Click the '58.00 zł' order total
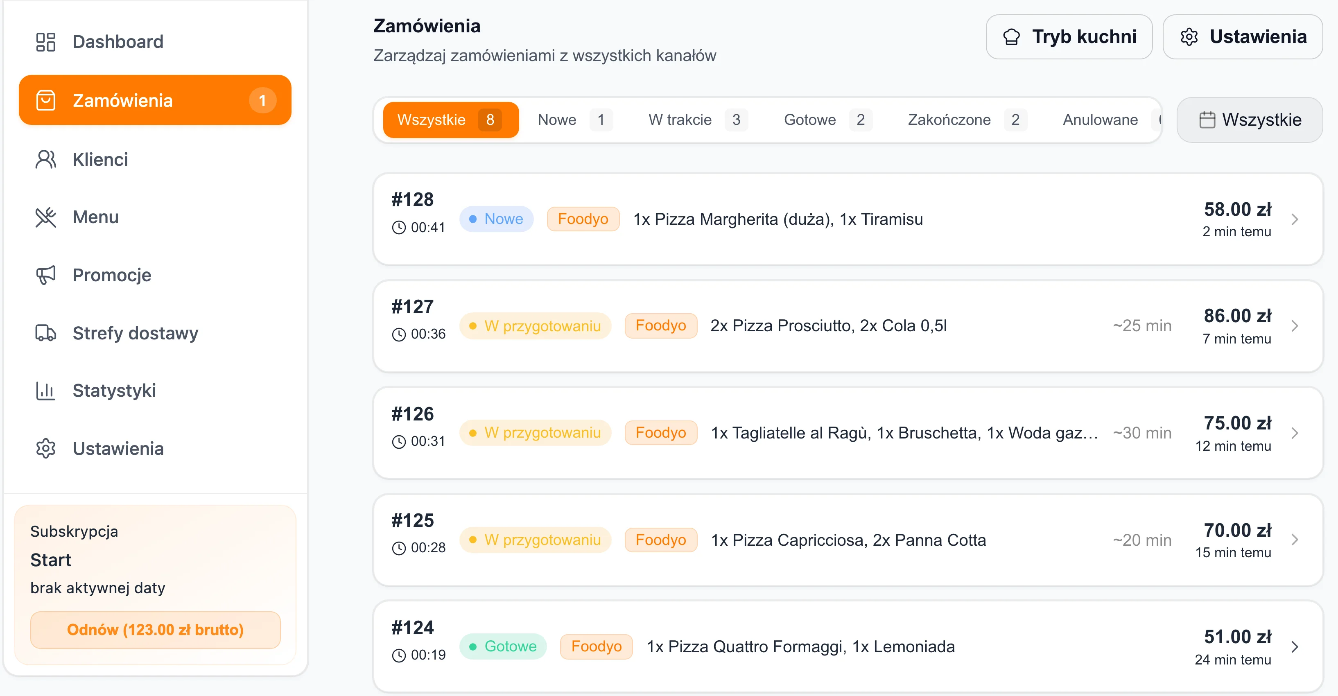Image resolution: width=1338 pixels, height=696 pixels. tap(1237, 210)
